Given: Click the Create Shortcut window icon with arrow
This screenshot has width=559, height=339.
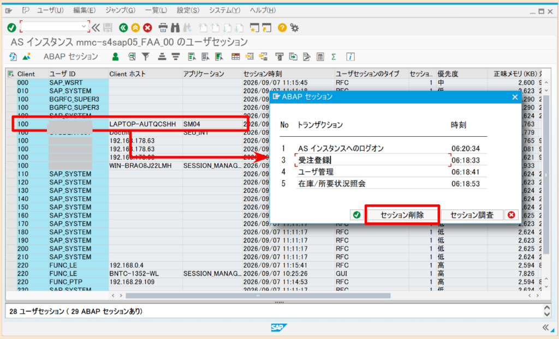Looking at the screenshot, I should pos(266,27).
